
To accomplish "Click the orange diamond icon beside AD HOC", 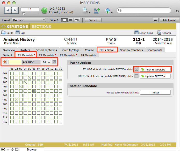I will point(5,62).
